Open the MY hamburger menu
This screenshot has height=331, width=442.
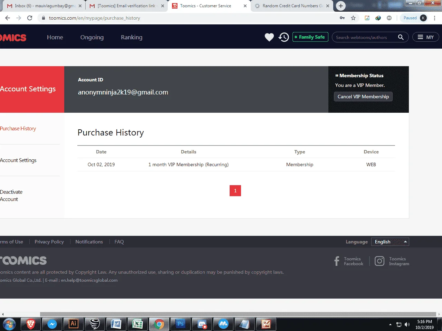425,37
